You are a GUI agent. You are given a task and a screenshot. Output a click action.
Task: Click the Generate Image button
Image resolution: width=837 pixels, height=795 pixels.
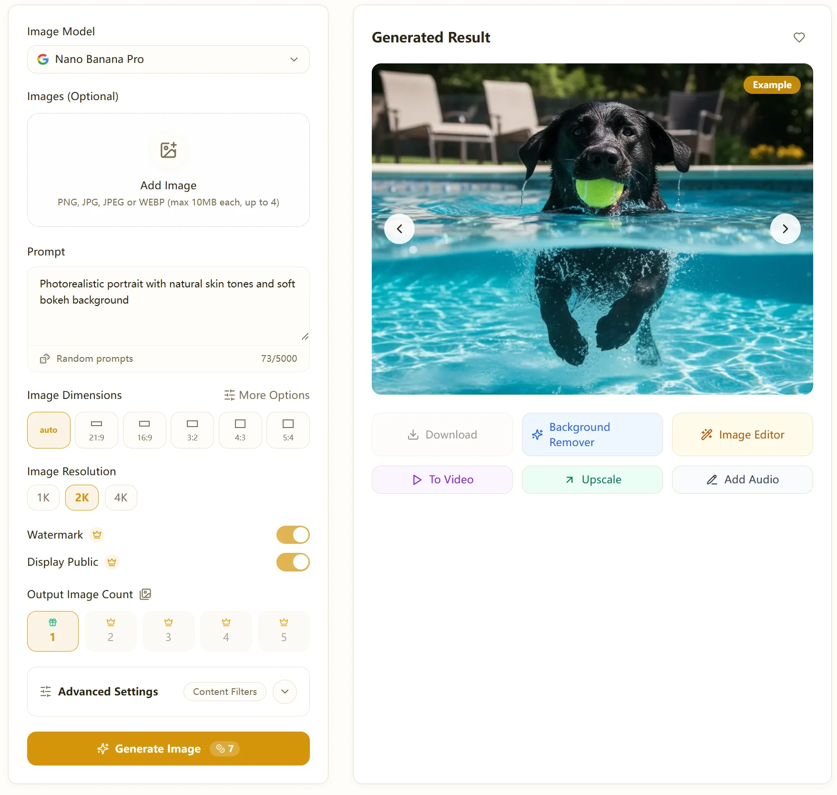click(168, 748)
